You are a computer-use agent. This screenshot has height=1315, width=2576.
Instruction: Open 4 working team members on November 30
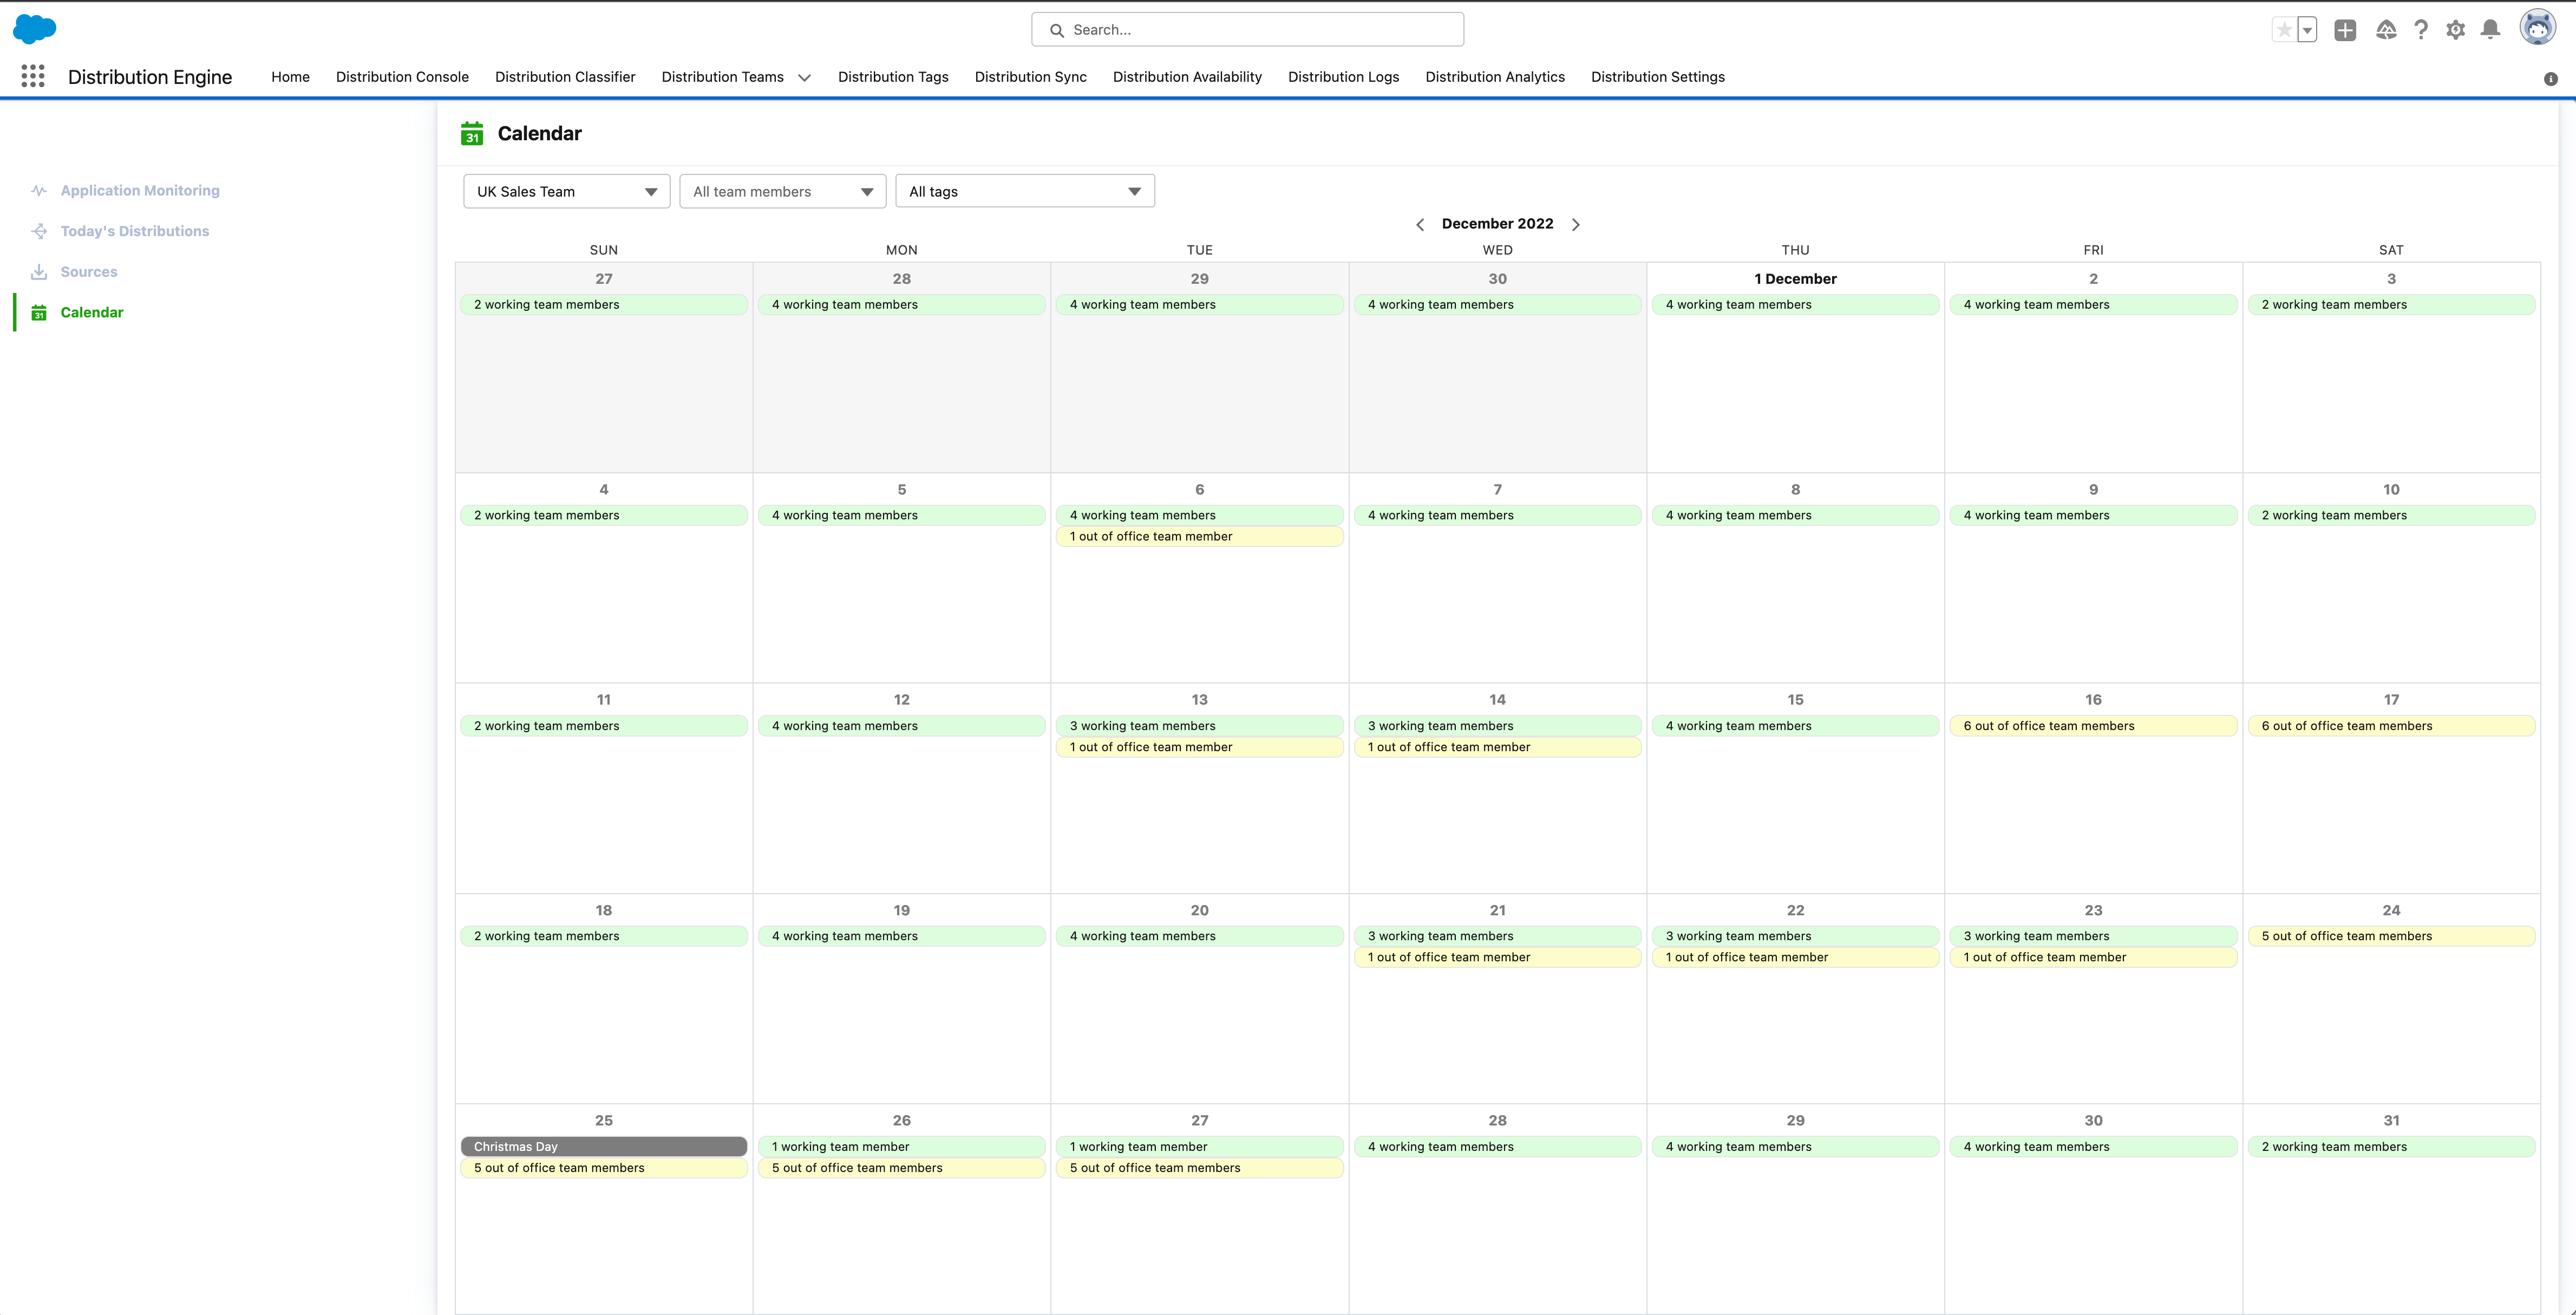(x=1497, y=304)
